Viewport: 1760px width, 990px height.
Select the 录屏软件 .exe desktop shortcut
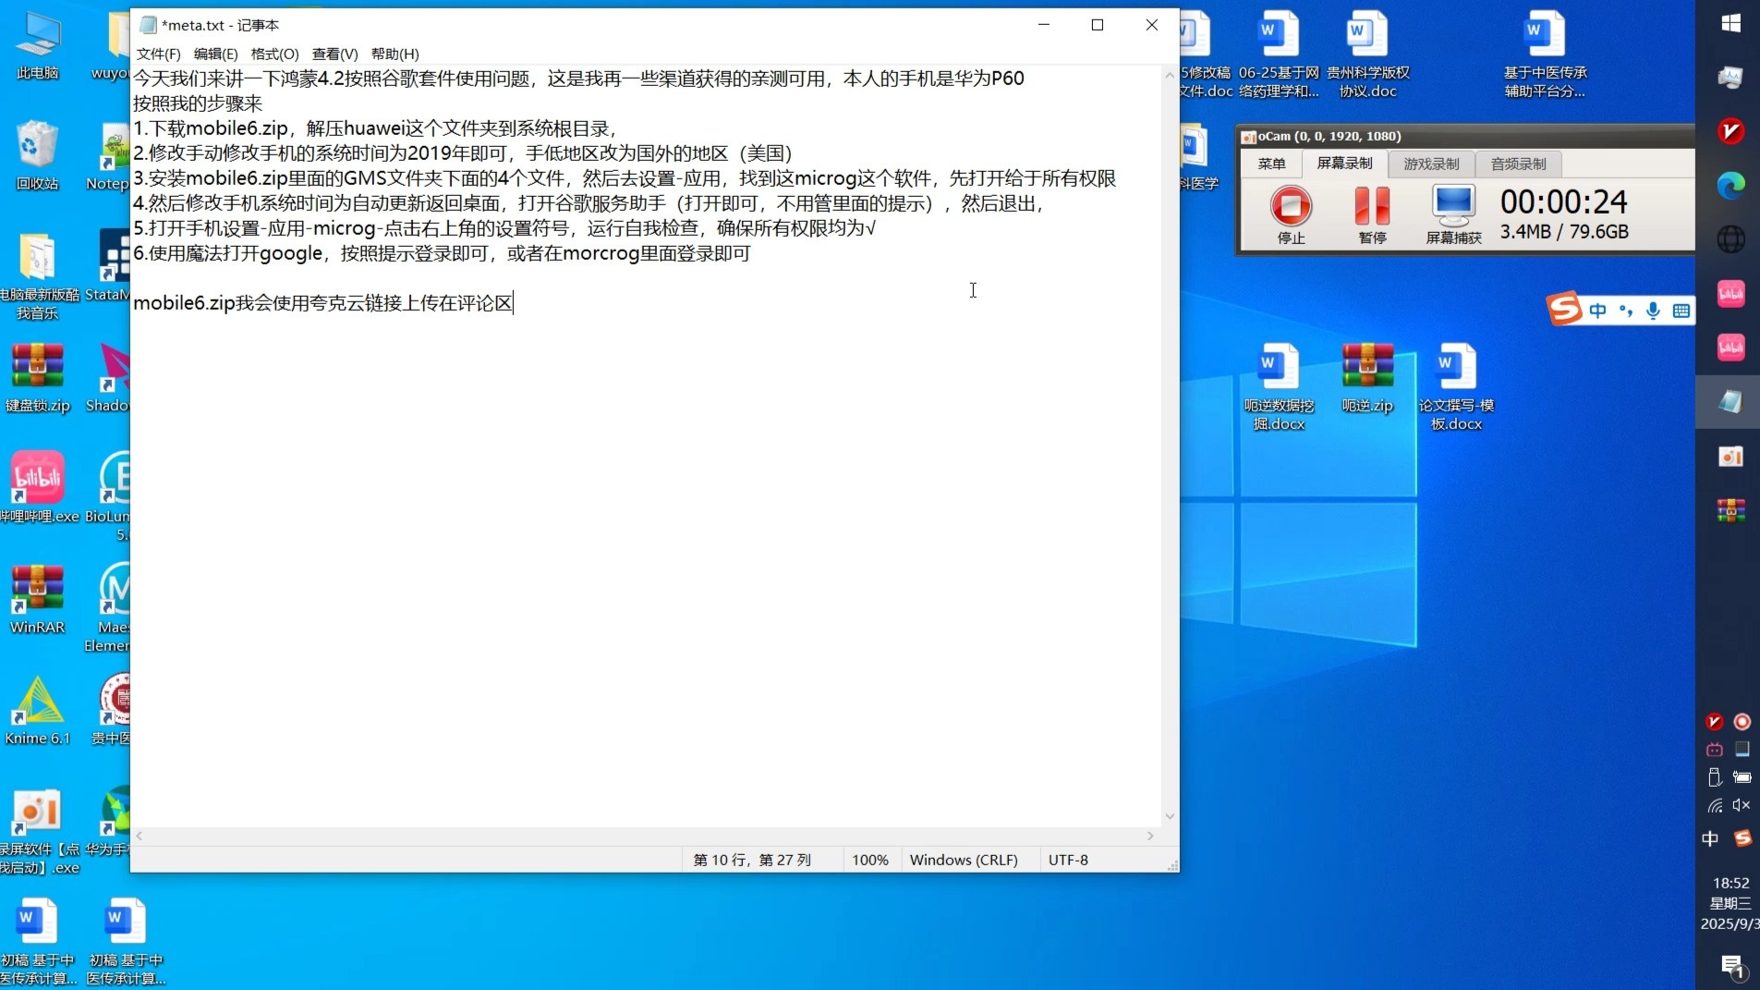coord(39,830)
